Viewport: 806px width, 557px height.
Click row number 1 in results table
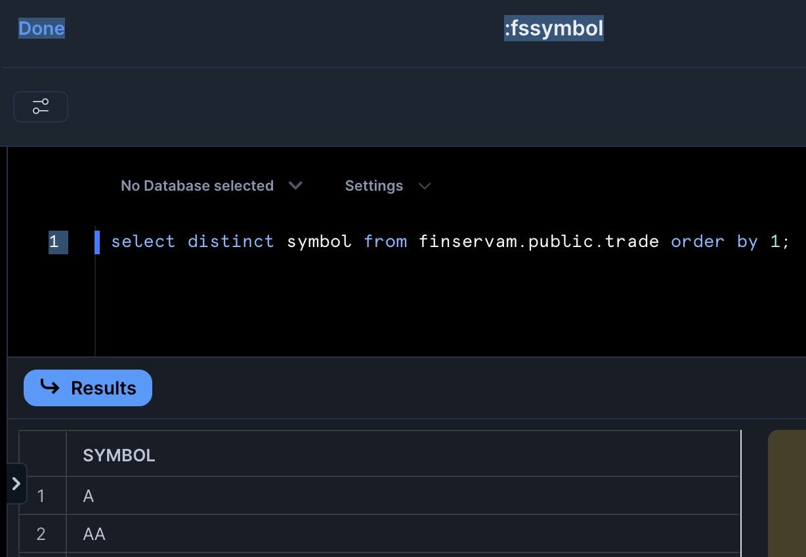[41, 496]
